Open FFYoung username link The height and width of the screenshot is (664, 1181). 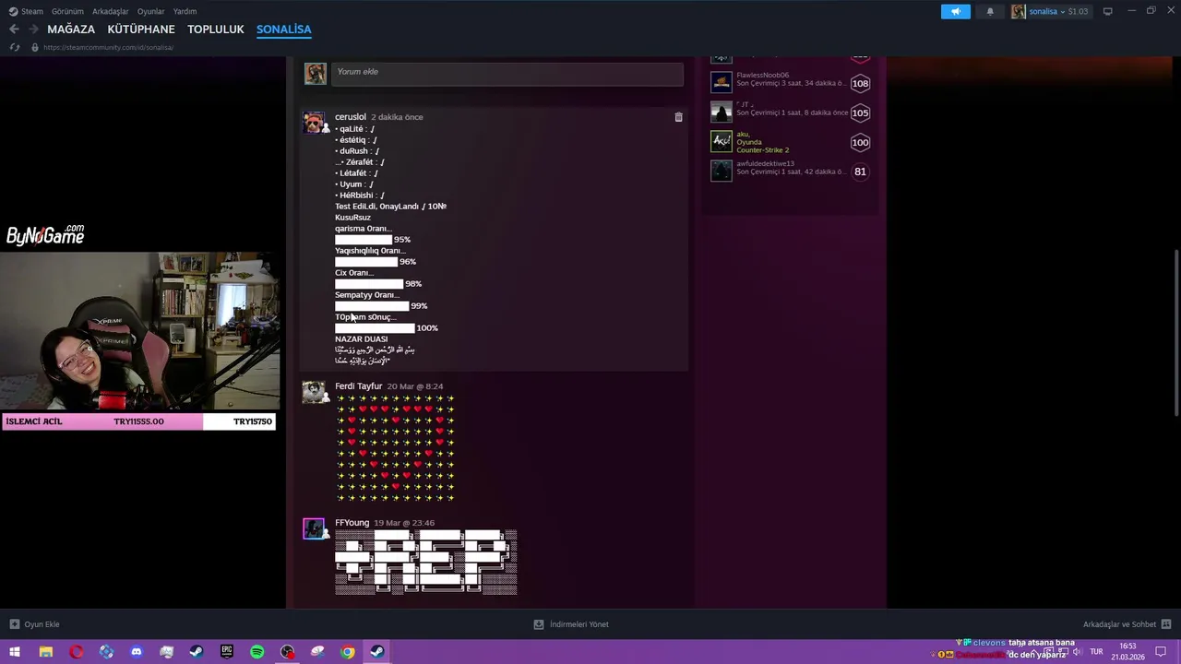tap(352, 523)
